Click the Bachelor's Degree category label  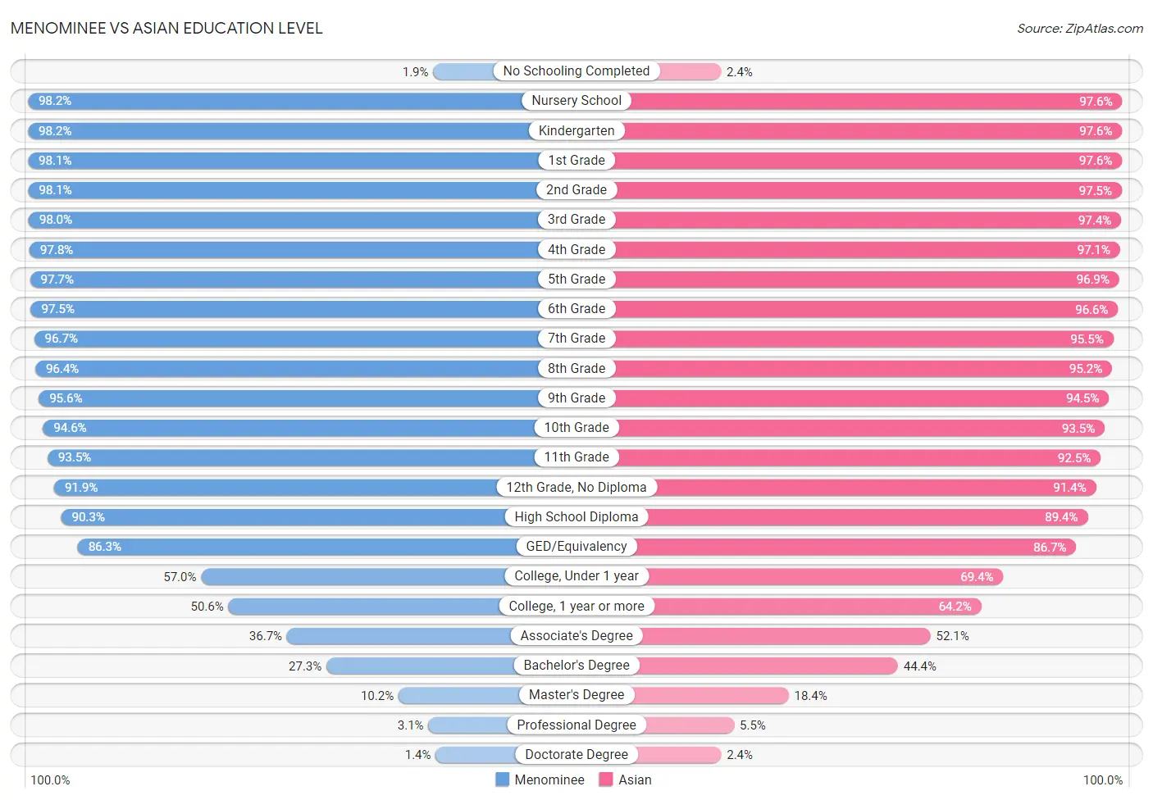click(x=576, y=666)
